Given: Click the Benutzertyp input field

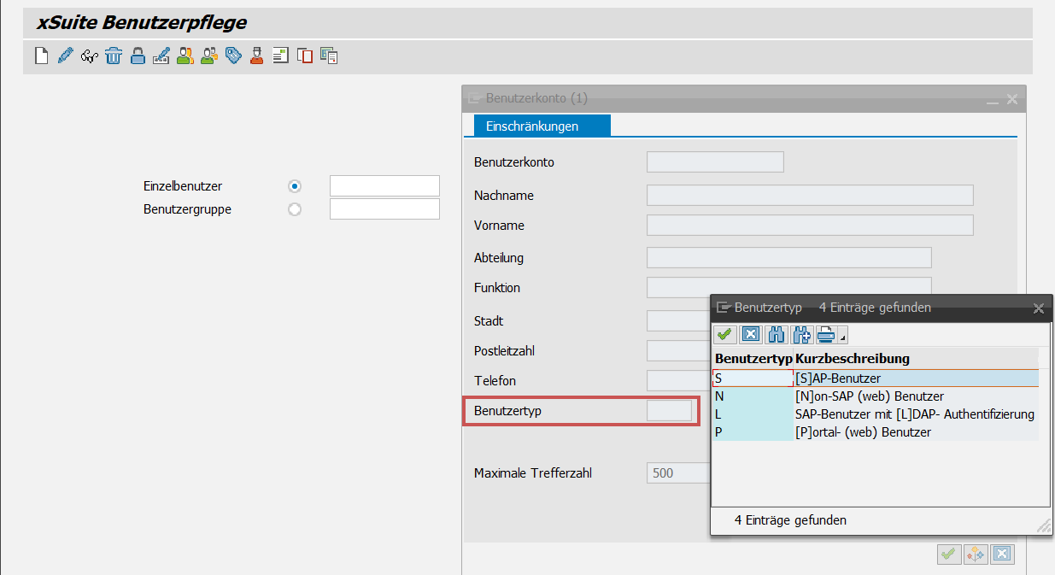Looking at the screenshot, I should (x=669, y=411).
